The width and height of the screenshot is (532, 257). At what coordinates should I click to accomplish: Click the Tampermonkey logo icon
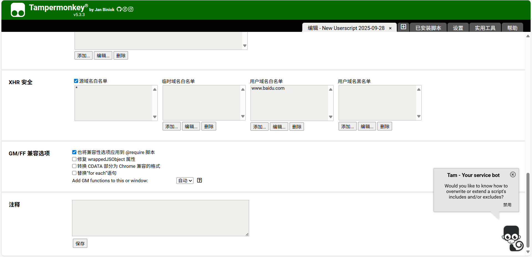[x=18, y=10]
